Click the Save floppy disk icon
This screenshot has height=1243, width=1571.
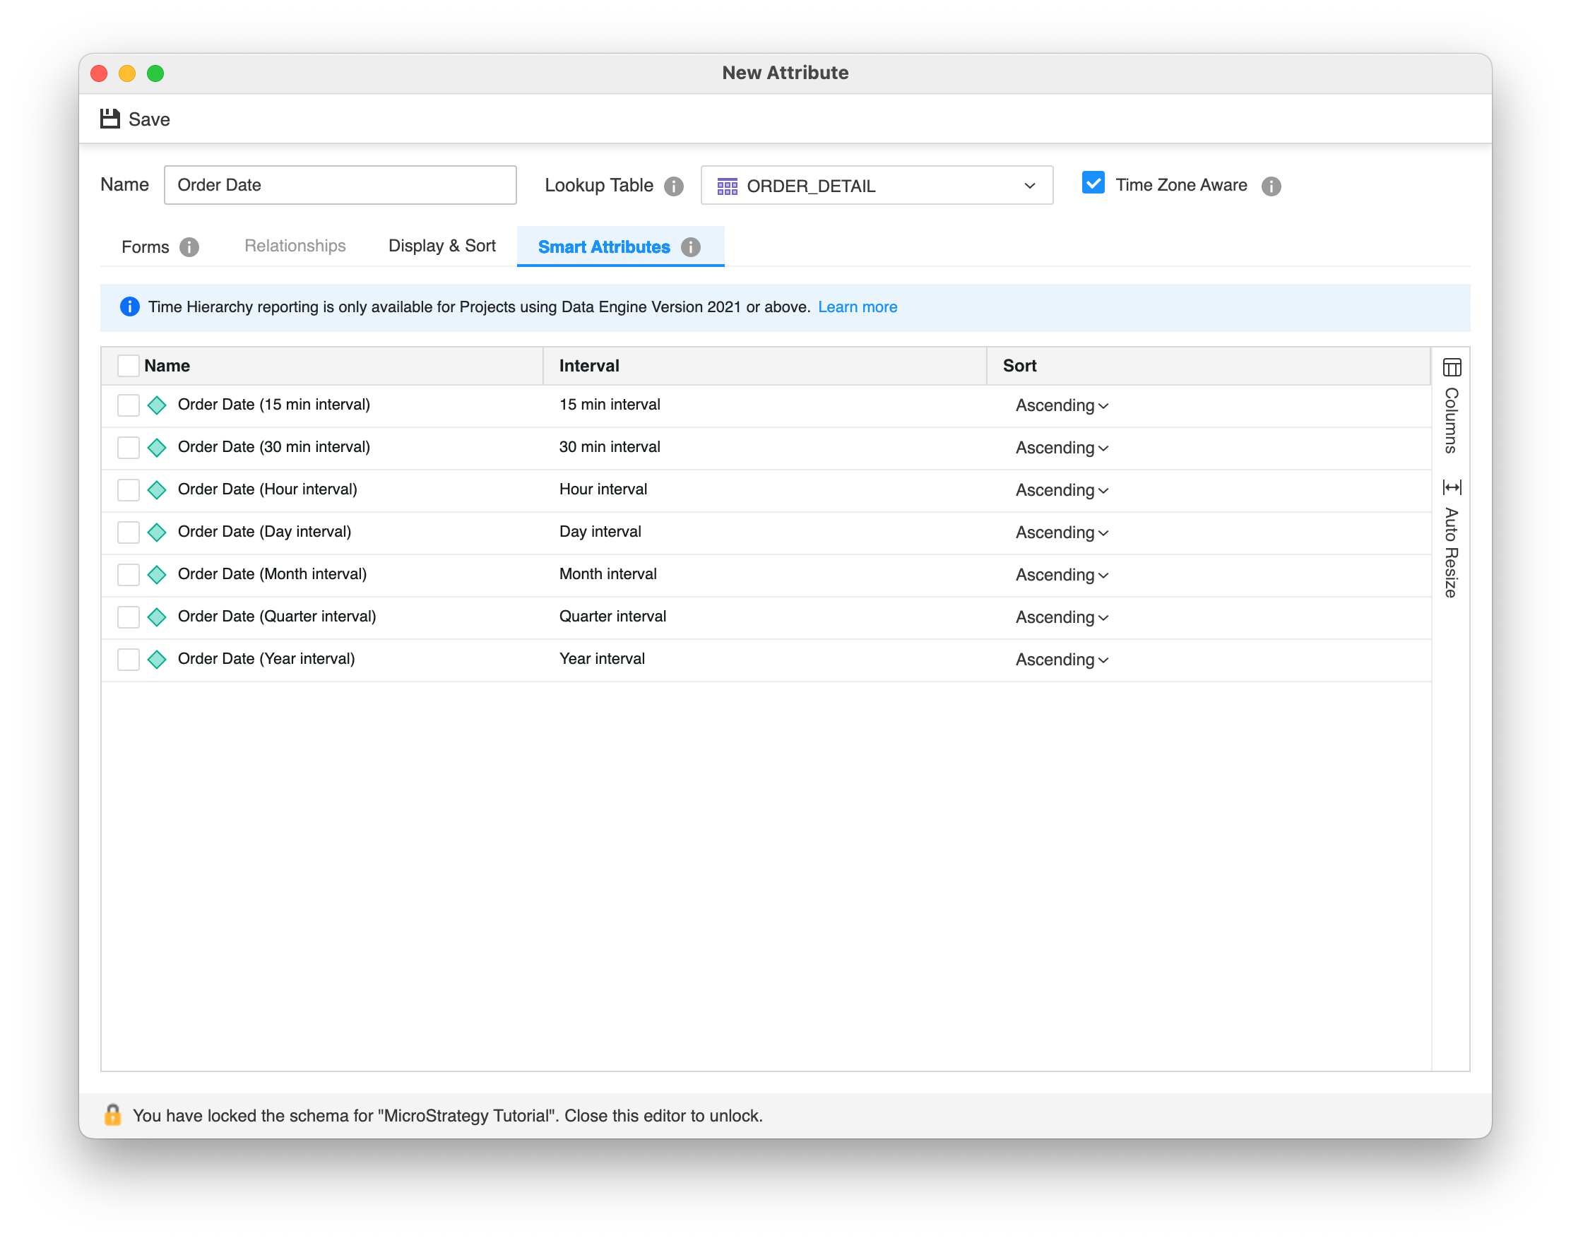[110, 119]
